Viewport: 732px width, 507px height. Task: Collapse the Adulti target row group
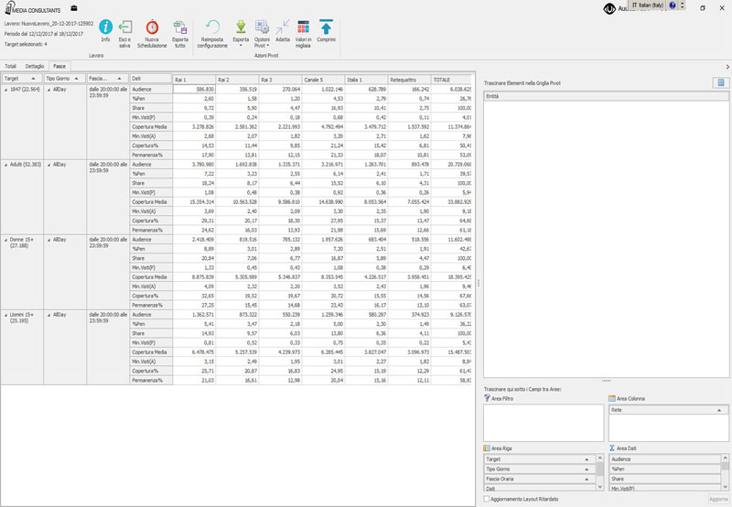click(5, 165)
